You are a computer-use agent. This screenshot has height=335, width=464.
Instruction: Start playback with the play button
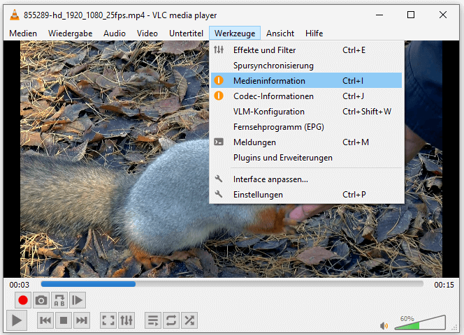click(17, 320)
